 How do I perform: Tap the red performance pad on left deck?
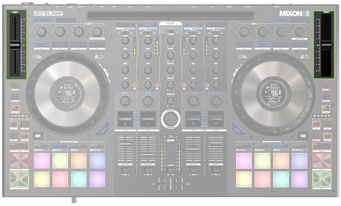tap(60, 179)
